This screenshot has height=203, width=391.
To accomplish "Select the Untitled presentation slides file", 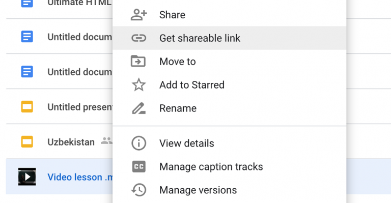I will (x=80, y=107).
